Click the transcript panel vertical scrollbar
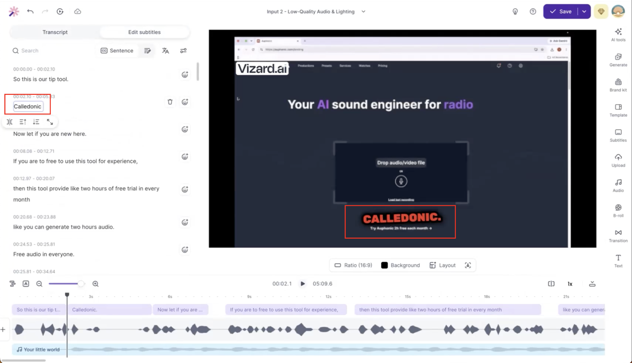Image resolution: width=632 pixels, height=363 pixels. (x=198, y=72)
